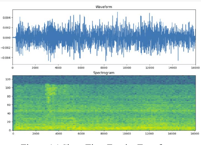This screenshot has width=201, height=145.
Task: Click the 40 y-axis label on Spectrogram
Action: (x=9, y=113)
